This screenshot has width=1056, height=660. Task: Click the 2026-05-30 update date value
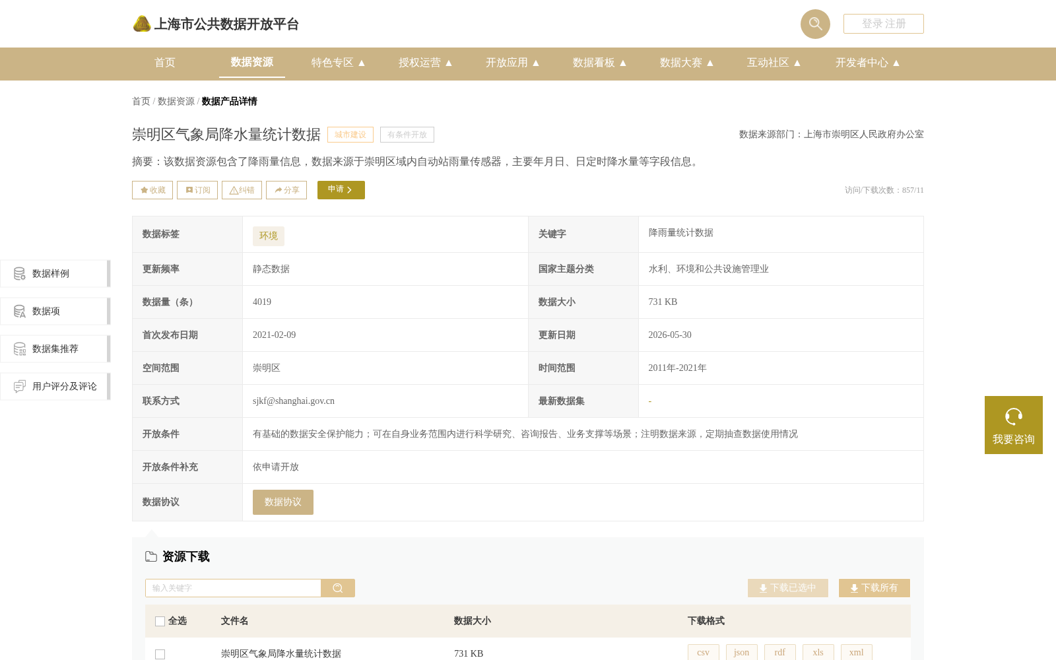tap(670, 335)
